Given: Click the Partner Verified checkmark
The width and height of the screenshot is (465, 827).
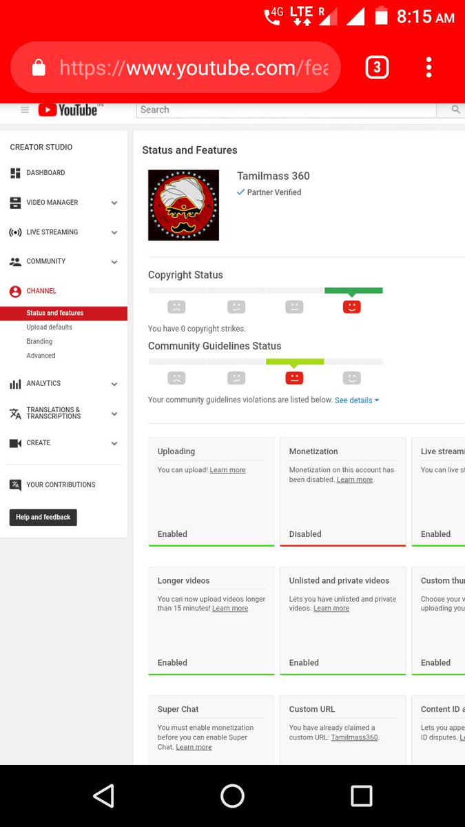Looking at the screenshot, I should click(241, 192).
